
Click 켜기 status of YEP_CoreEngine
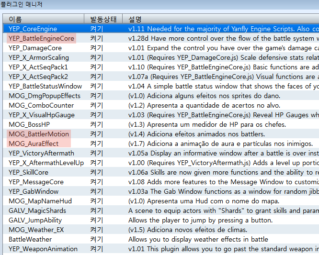(x=97, y=29)
